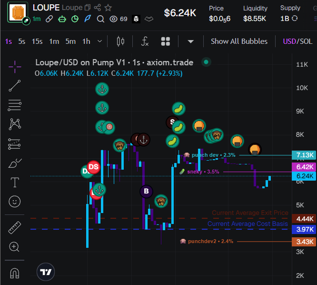317x285 pixels.
Task: Click the green pie chart icon
Action: 75,19
